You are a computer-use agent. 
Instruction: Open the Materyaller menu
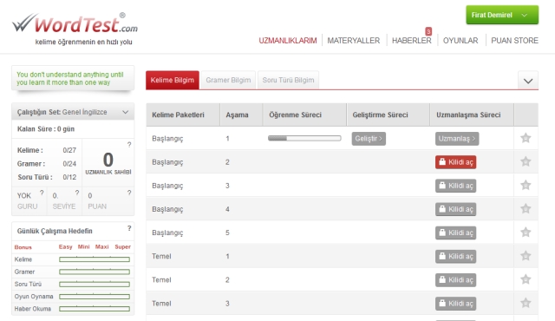pyautogui.click(x=353, y=41)
